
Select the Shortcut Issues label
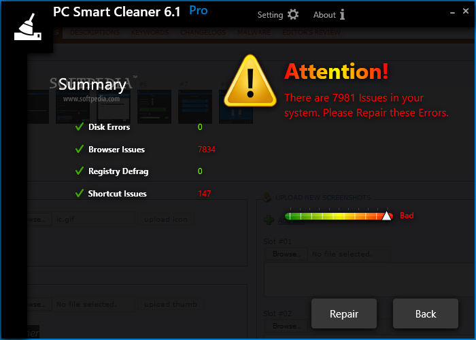(117, 194)
